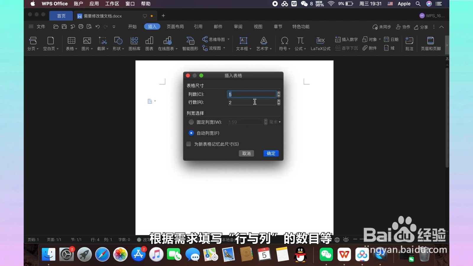Click the 确定 button to confirm
The image size is (473, 266).
point(270,153)
